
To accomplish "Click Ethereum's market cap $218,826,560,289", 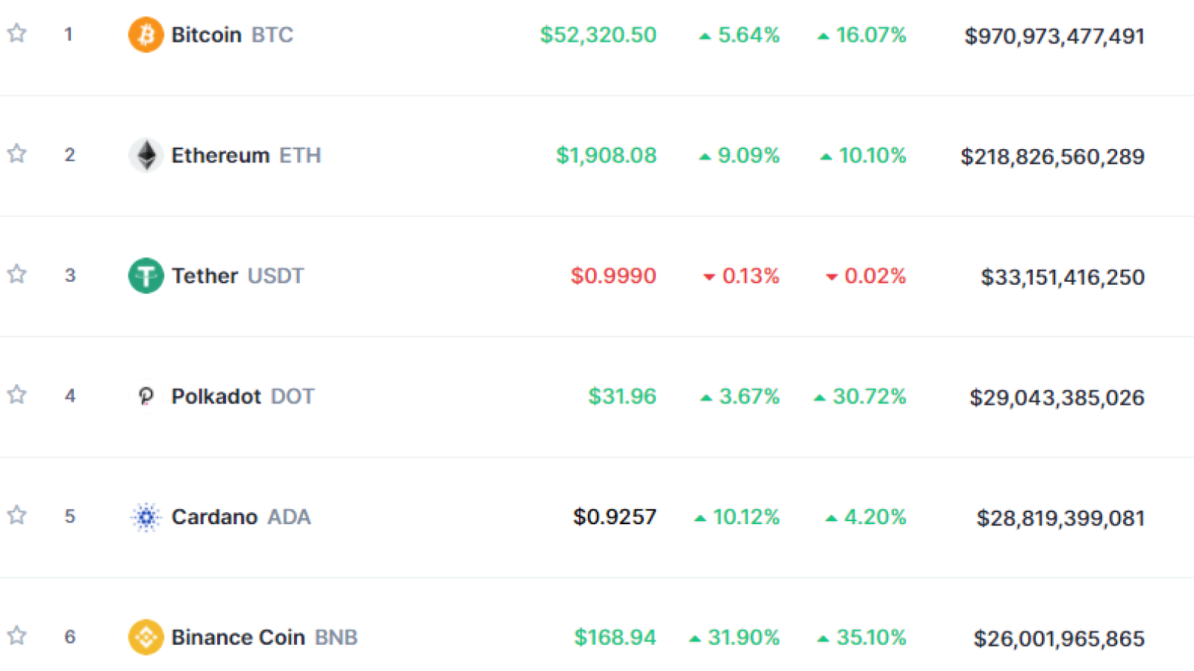I will coord(1052,157).
